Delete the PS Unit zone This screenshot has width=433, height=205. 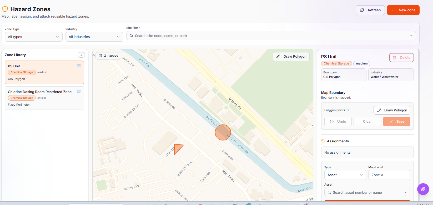(401, 57)
